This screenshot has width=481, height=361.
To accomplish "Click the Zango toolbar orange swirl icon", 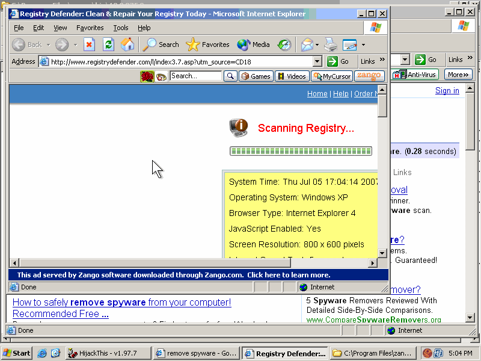I will [x=161, y=76].
